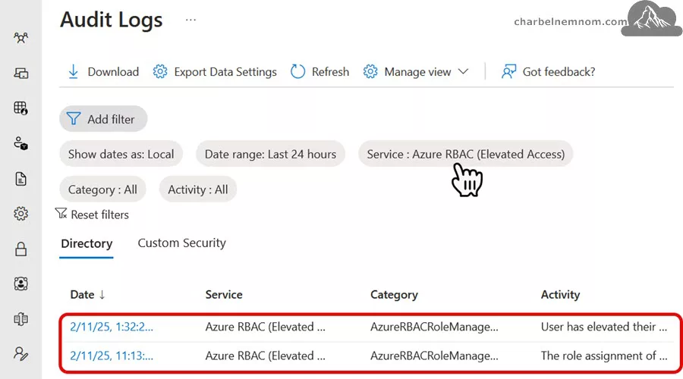Click the Got feedback person icon
The height and width of the screenshot is (379, 683).
[508, 71]
